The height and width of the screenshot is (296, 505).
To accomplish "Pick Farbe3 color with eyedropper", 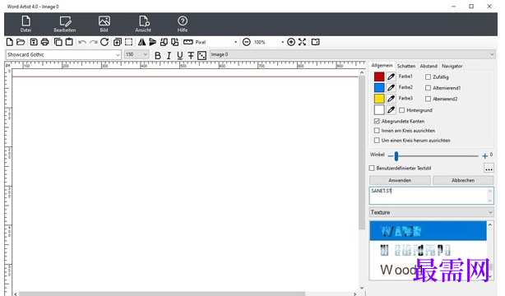I will coord(391,99).
